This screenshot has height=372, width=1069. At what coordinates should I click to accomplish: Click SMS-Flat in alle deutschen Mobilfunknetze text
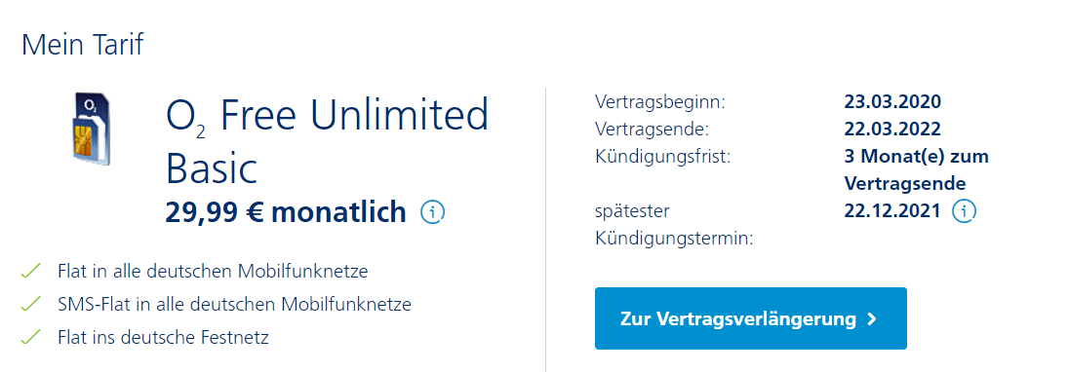234,304
